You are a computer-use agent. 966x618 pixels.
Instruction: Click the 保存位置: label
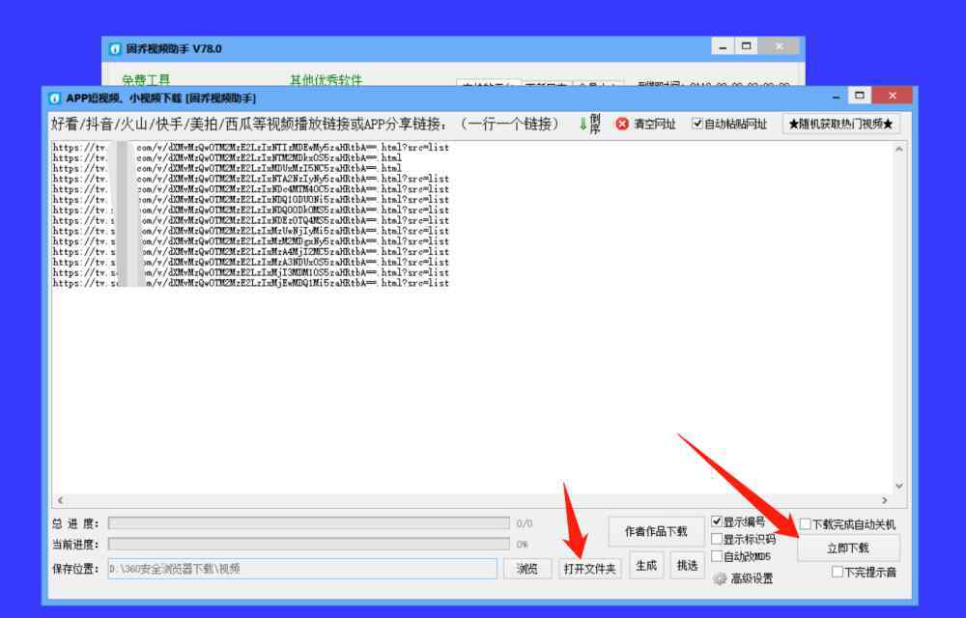pos(75,568)
